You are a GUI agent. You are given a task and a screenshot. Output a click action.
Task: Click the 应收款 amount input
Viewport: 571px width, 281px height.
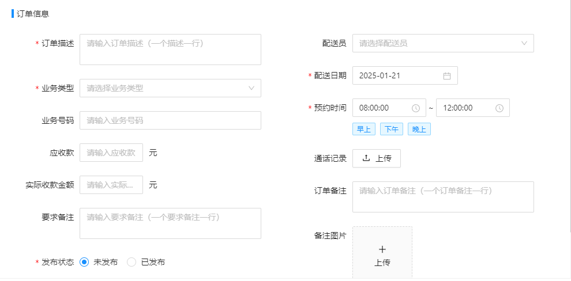[111, 153]
